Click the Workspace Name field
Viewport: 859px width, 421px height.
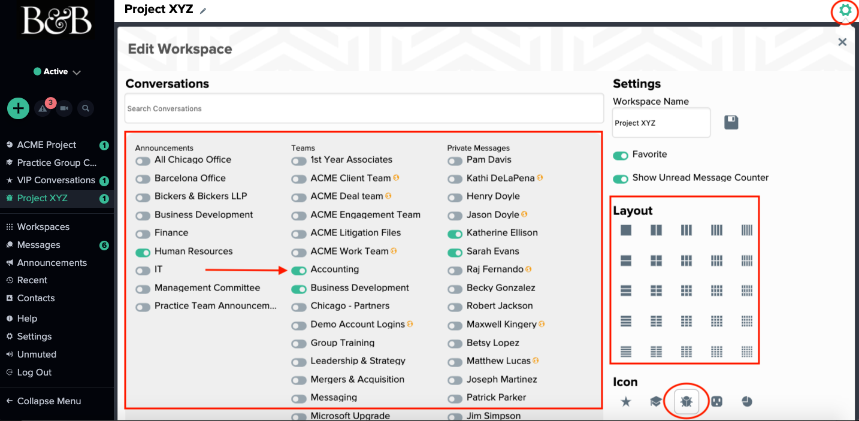tap(661, 123)
